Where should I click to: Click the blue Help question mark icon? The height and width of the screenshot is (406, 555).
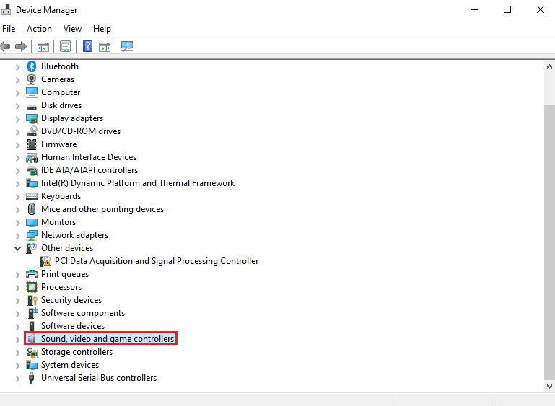click(x=87, y=46)
